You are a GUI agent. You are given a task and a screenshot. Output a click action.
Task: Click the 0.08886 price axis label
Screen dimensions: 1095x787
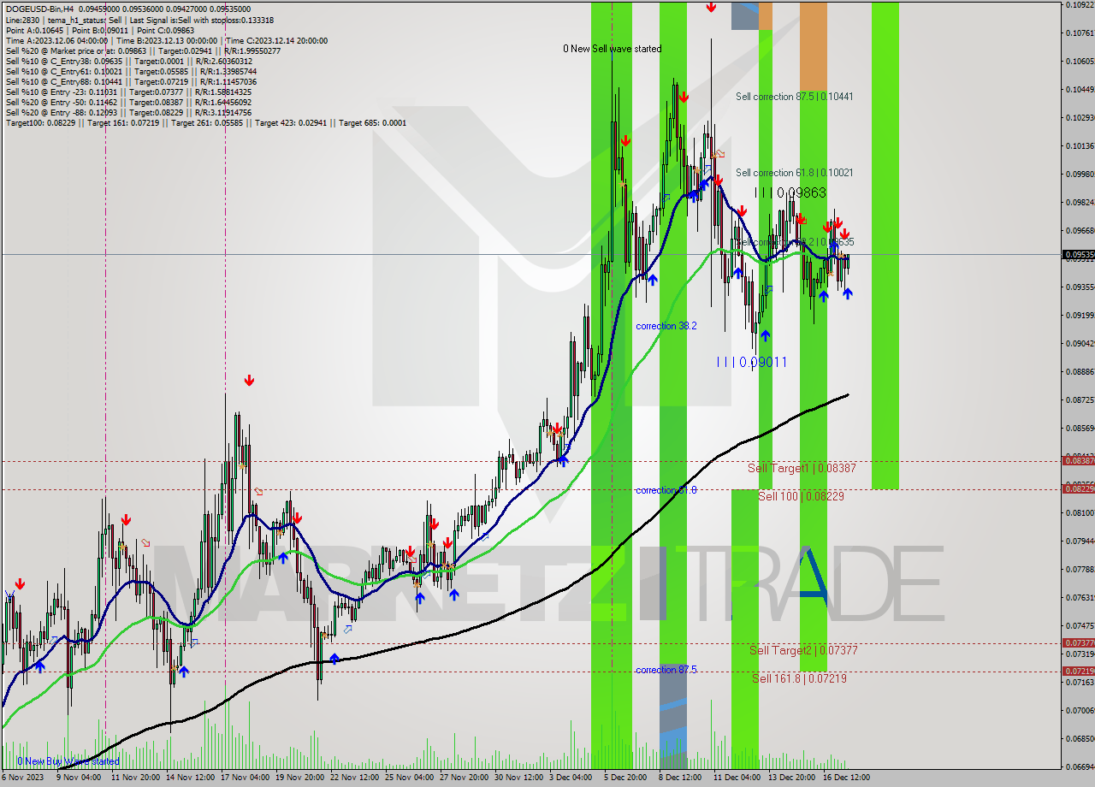(1080, 371)
